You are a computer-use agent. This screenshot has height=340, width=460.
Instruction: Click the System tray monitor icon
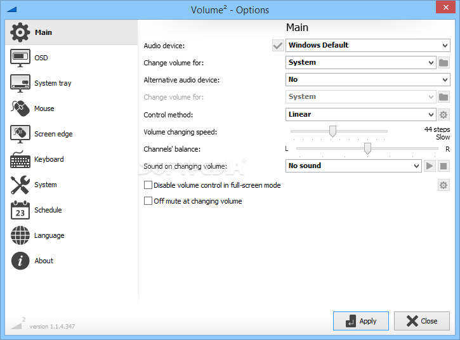click(20, 83)
